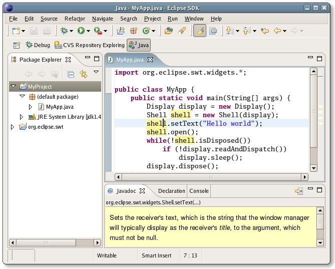Image resolution: width=335 pixels, height=269 pixels.
Task: Switch to CVS Repository Exploring perspective
Action: pos(90,45)
